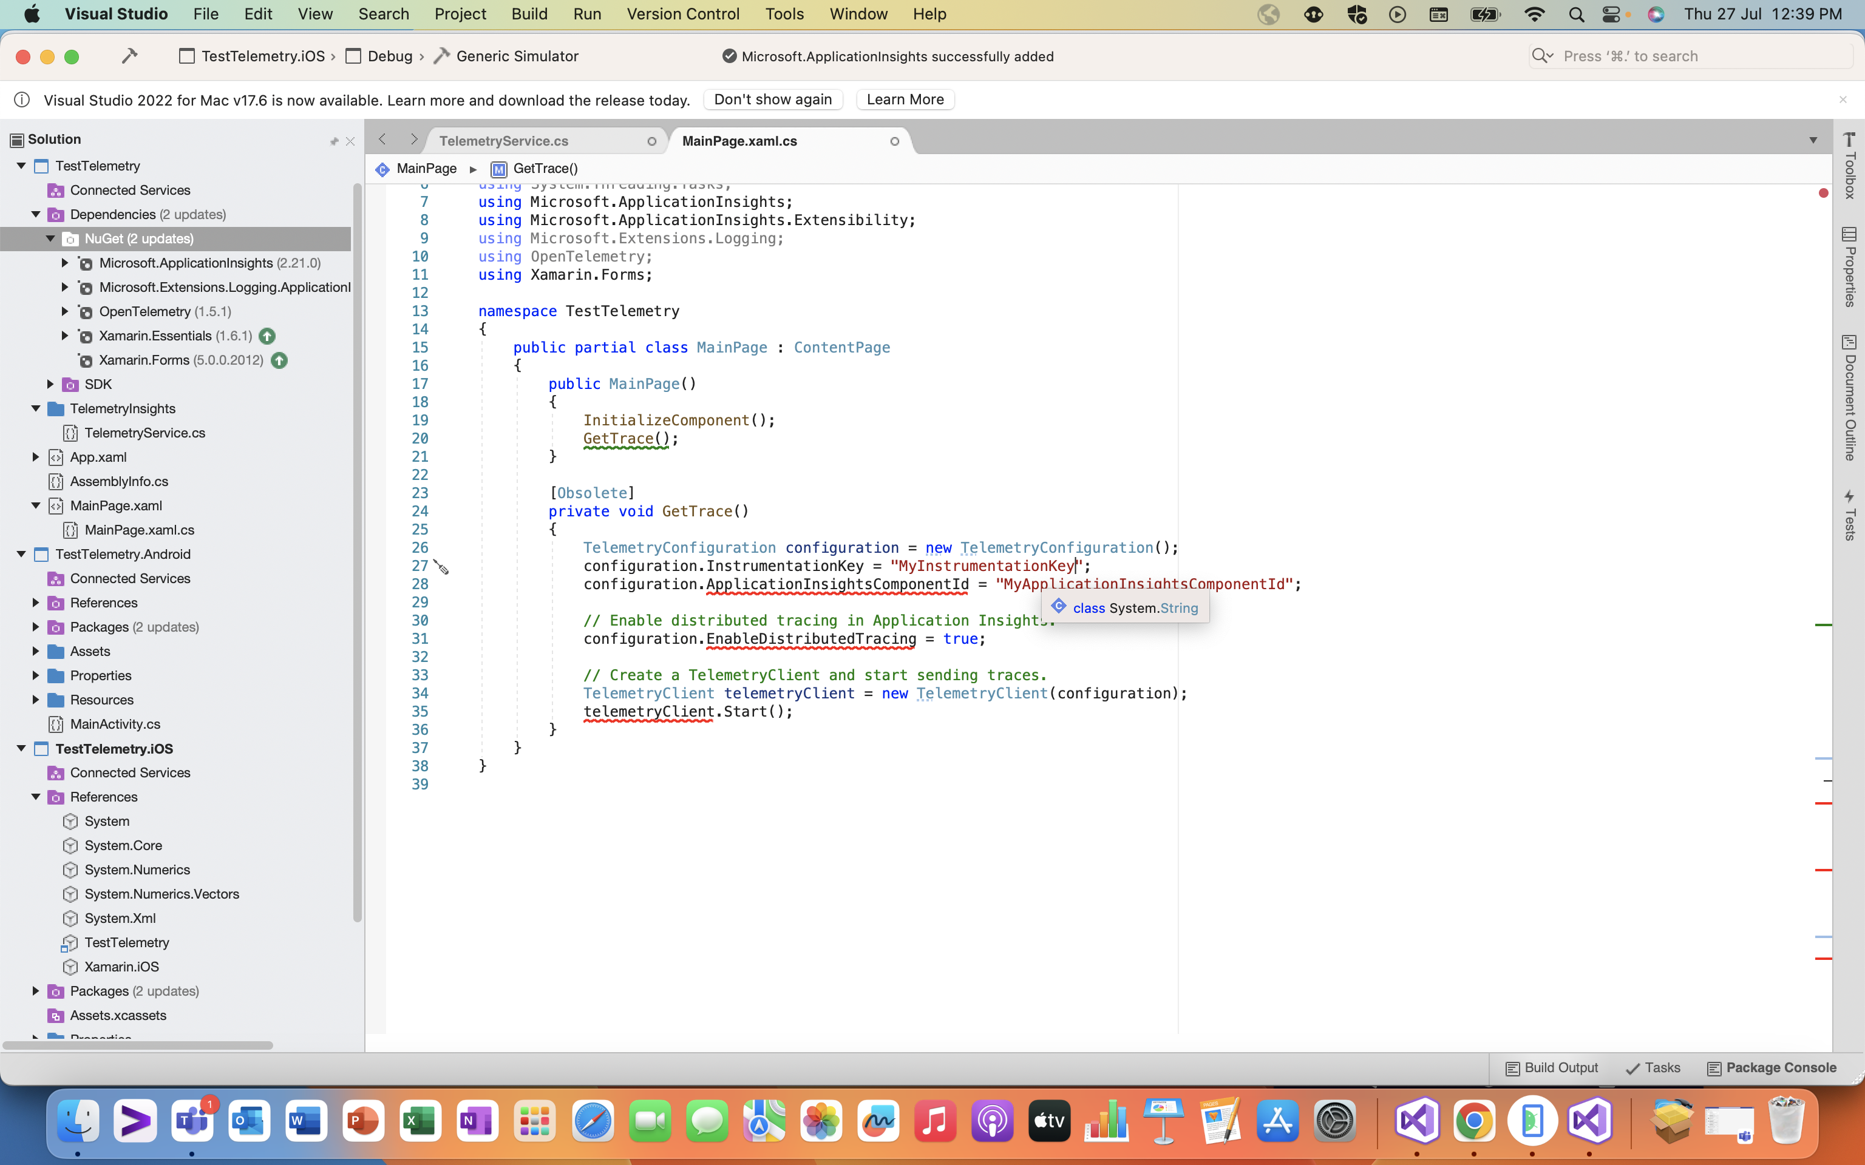Click the build hammer icon in toolbar
The width and height of the screenshot is (1865, 1165).
(x=129, y=55)
